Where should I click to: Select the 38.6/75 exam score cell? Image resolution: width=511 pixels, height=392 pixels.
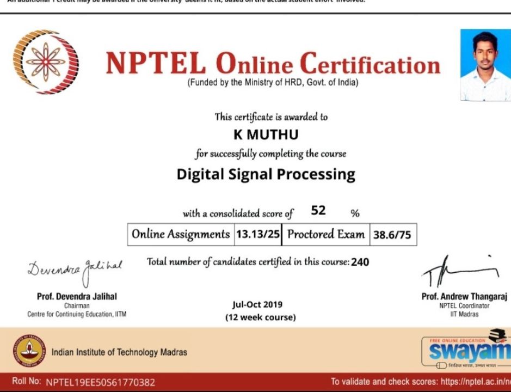(393, 234)
